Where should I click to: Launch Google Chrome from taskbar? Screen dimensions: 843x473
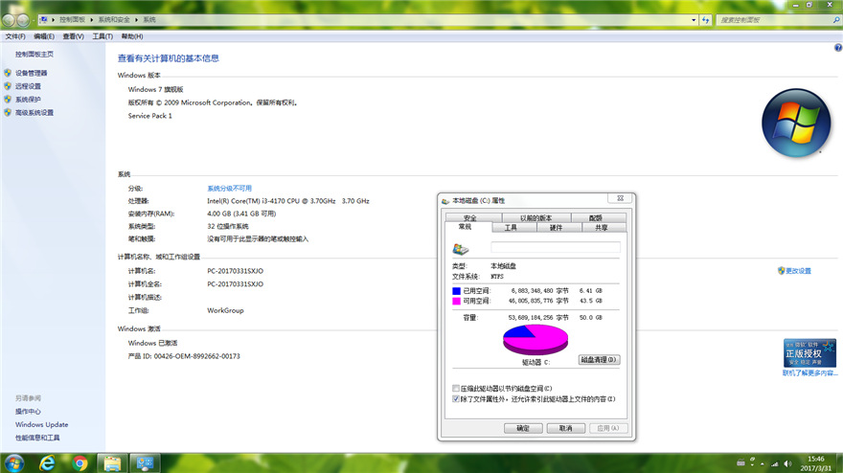80,462
